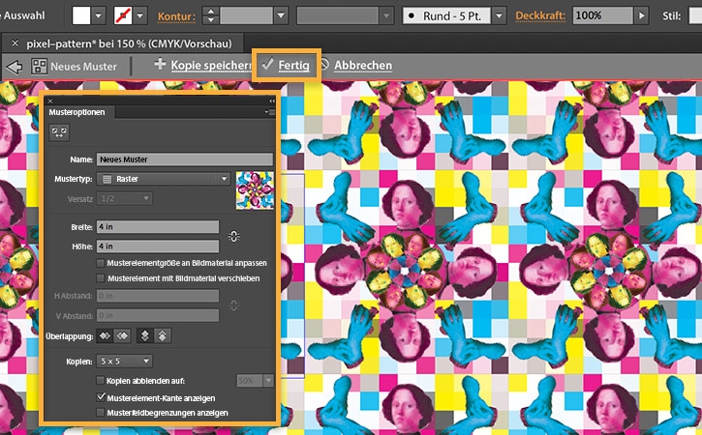Open the Rund - 5 Pt. brush dropdown
This screenshot has width=702, height=435.
click(x=499, y=15)
